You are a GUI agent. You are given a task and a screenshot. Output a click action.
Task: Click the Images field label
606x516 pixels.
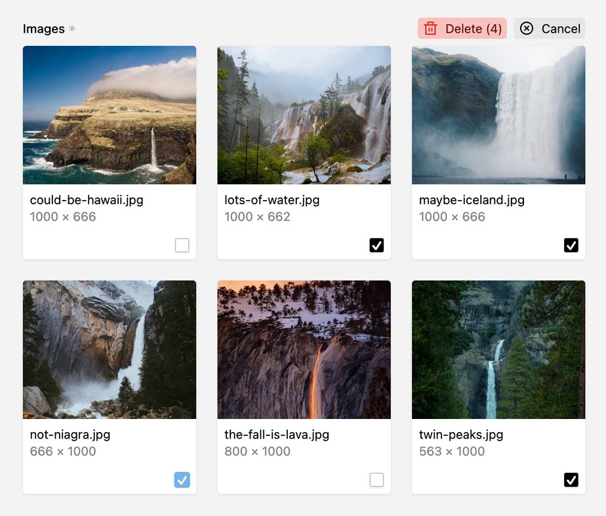tap(43, 29)
